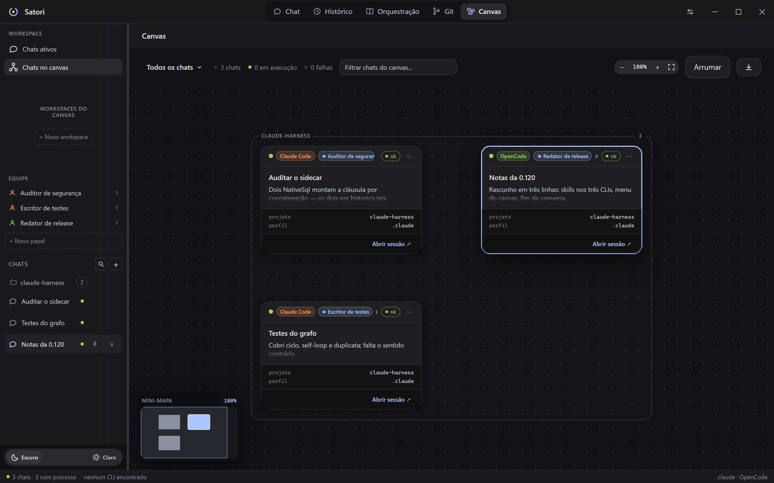Screen dimensions: 774x483
Task: Open session link on Testes do grafo card
Action: [391, 400]
